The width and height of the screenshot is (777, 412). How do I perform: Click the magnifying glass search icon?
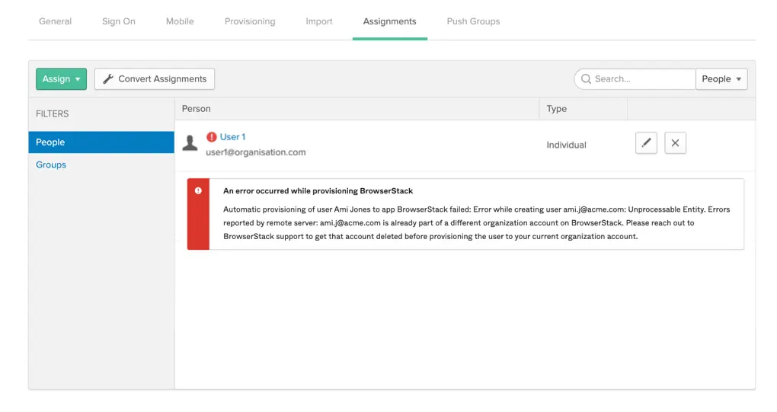tap(586, 79)
